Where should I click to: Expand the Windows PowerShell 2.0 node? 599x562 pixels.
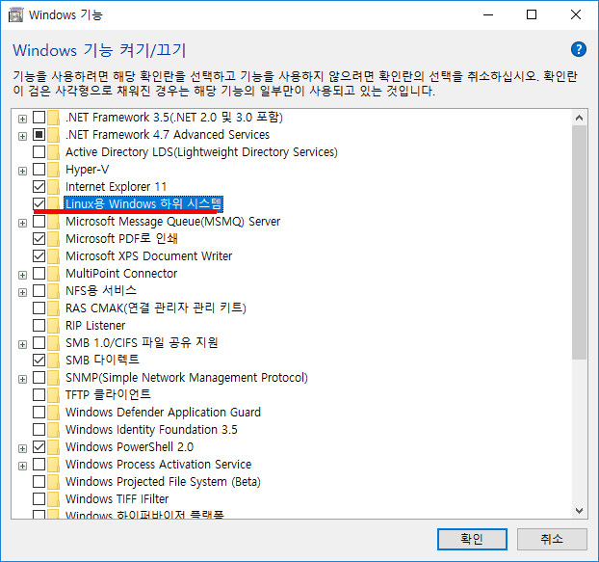22,448
